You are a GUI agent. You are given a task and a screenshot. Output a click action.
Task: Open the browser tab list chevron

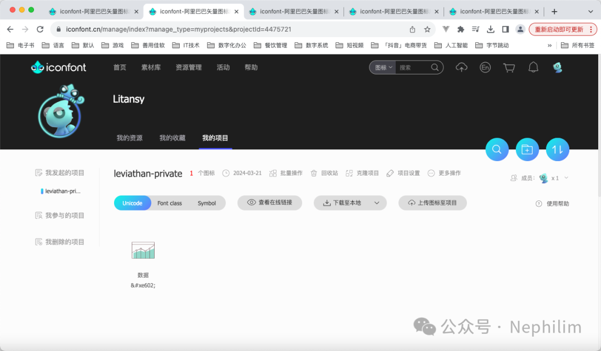pyautogui.click(x=590, y=12)
